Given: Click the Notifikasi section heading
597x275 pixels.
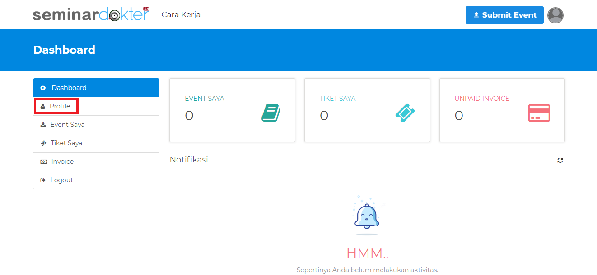Looking at the screenshot, I should pyautogui.click(x=189, y=160).
